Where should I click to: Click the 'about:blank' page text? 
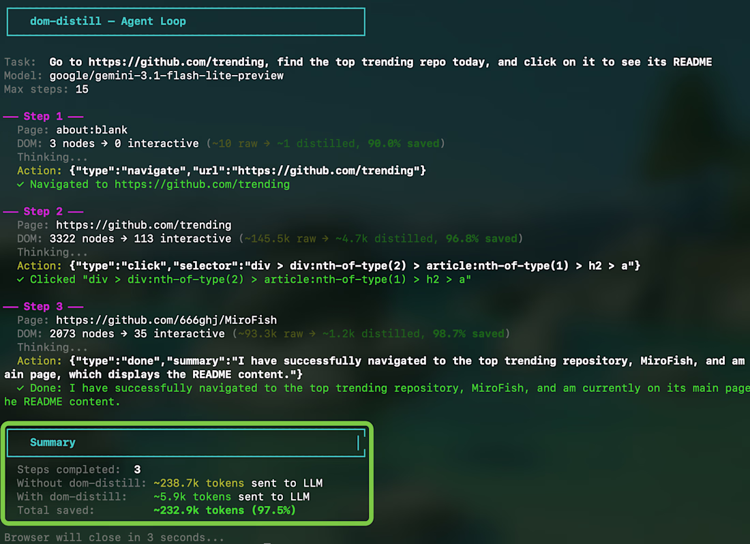(x=92, y=130)
